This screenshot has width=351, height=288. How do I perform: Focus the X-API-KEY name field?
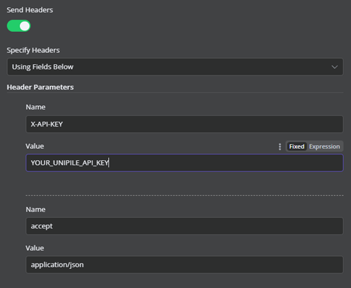[184, 124]
